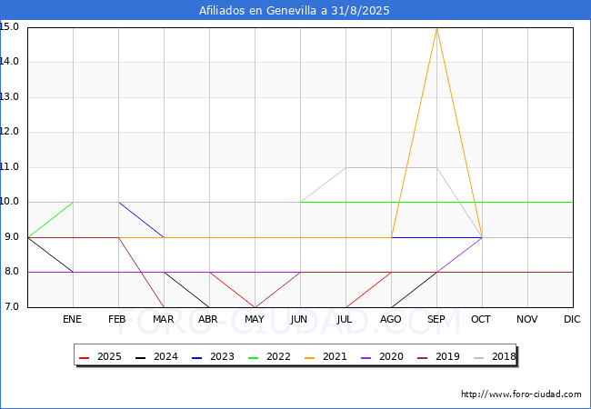
Task: Select the JUL x-axis label
Action: tap(346, 320)
